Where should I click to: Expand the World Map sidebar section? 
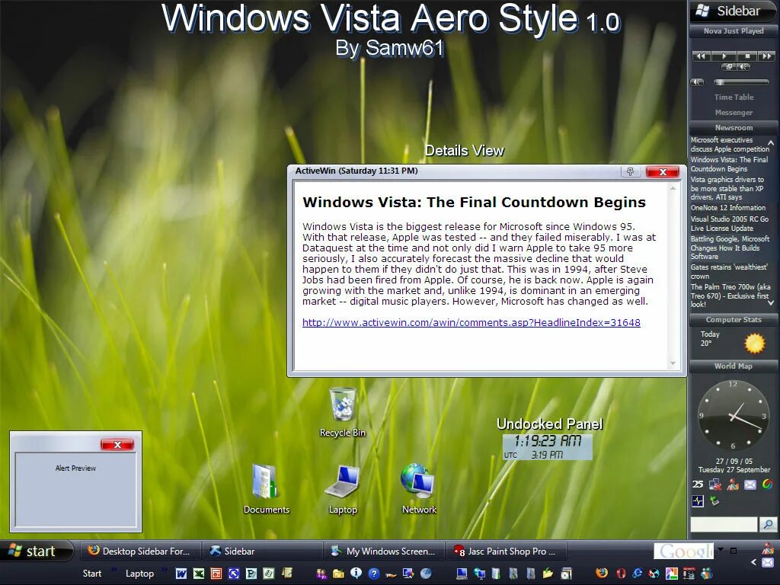click(x=733, y=366)
